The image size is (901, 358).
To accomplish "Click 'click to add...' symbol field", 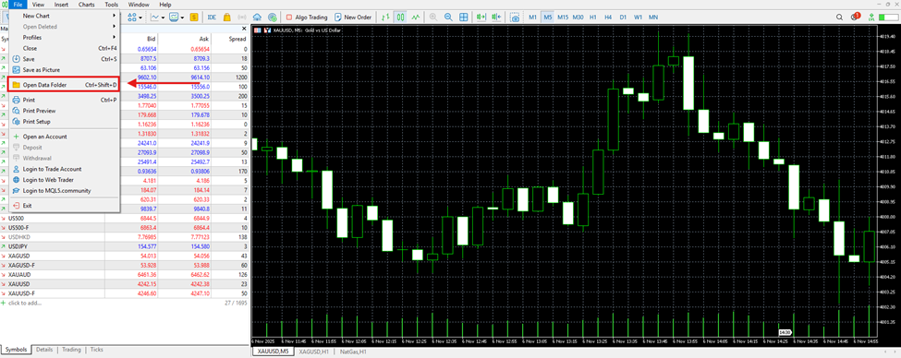I will (x=25, y=303).
